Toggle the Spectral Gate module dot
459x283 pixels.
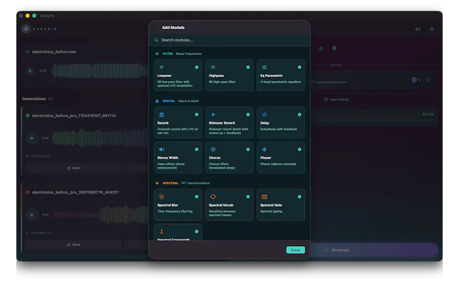[299, 196]
